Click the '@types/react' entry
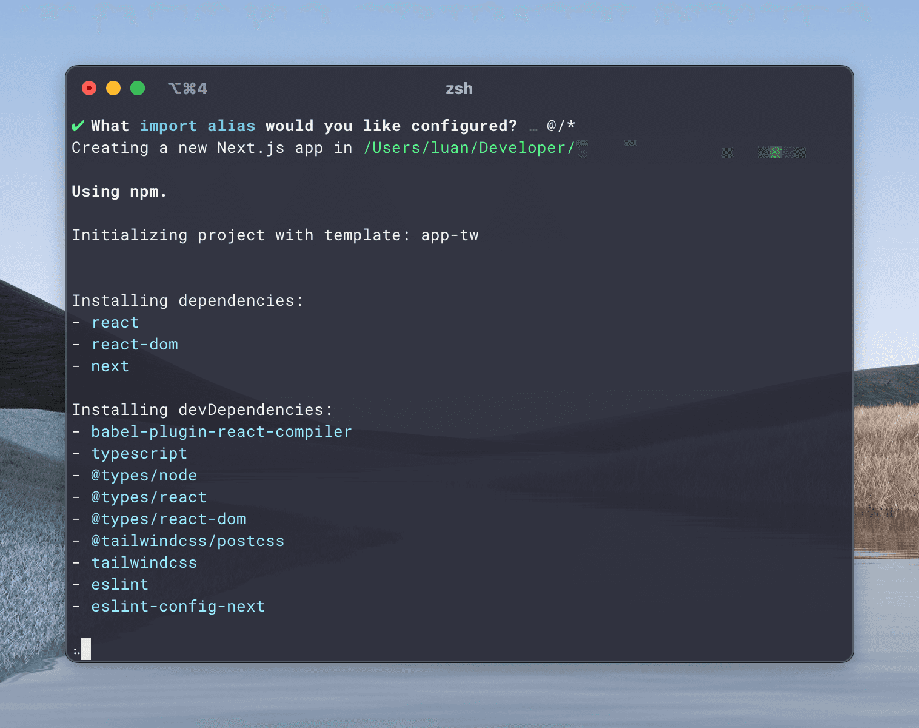The width and height of the screenshot is (919, 728). (x=149, y=497)
